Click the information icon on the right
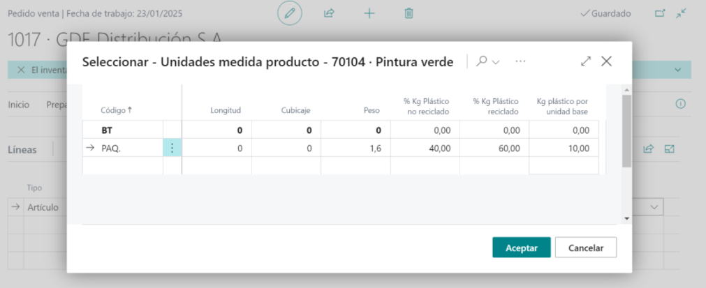The image size is (706, 288). tap(680, 104)
